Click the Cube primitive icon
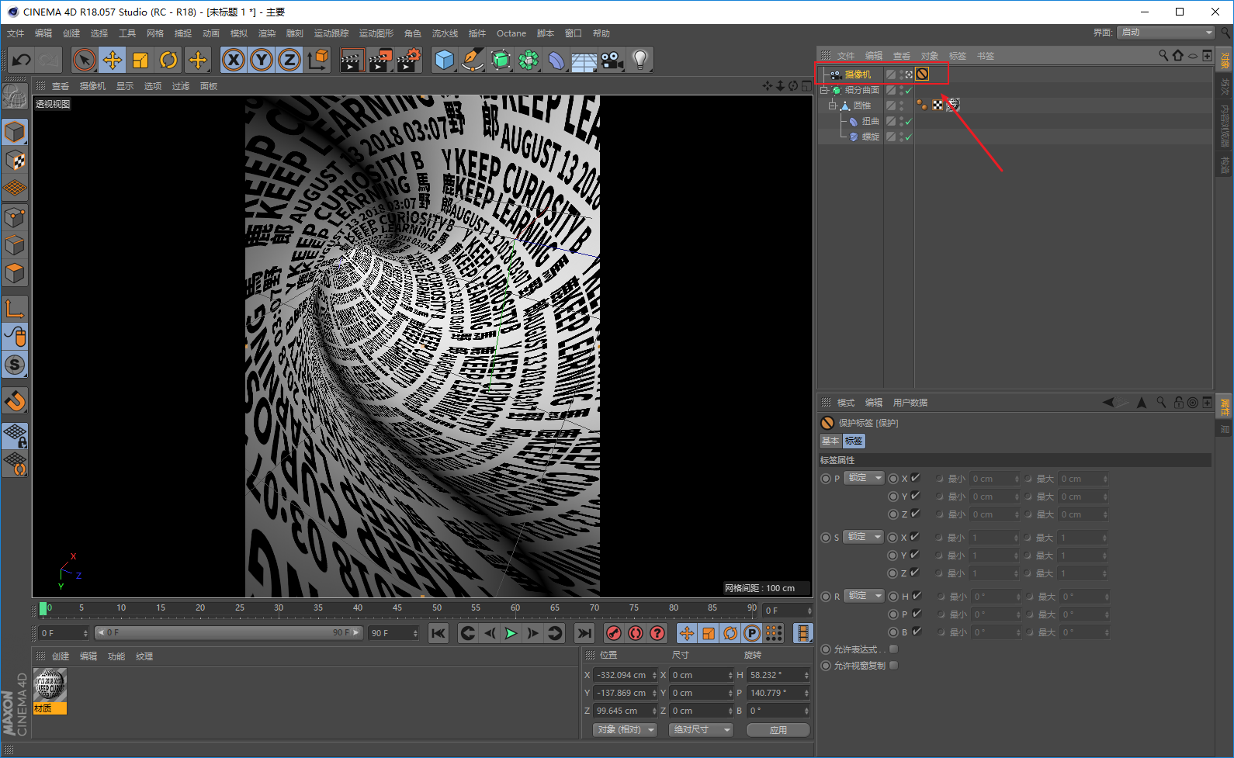This screenshot has width=1234, height=758. [445, 60]
